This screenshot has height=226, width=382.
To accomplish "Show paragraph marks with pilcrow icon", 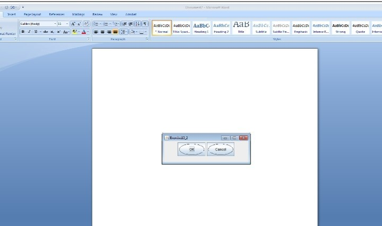I will pos(145,24).
